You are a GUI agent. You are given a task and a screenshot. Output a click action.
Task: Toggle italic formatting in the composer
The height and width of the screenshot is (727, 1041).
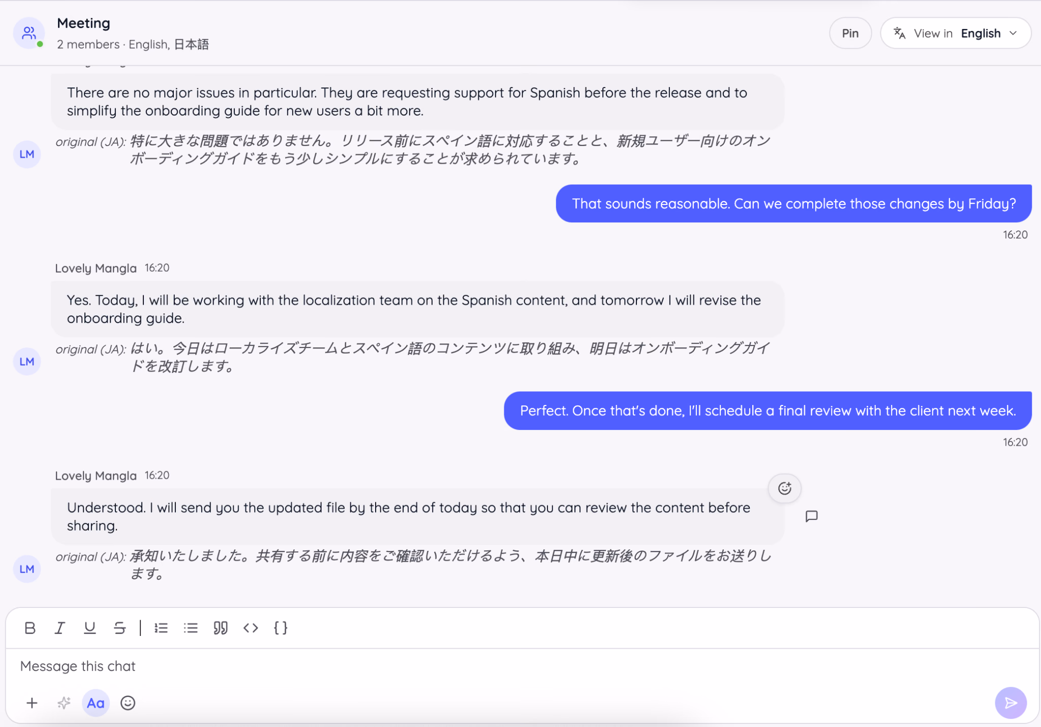point(60,628)
